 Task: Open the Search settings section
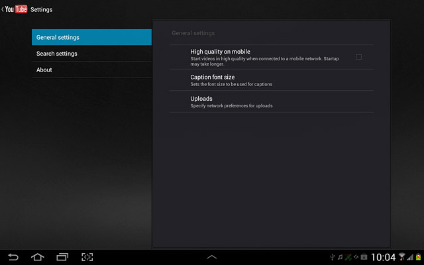91,53
